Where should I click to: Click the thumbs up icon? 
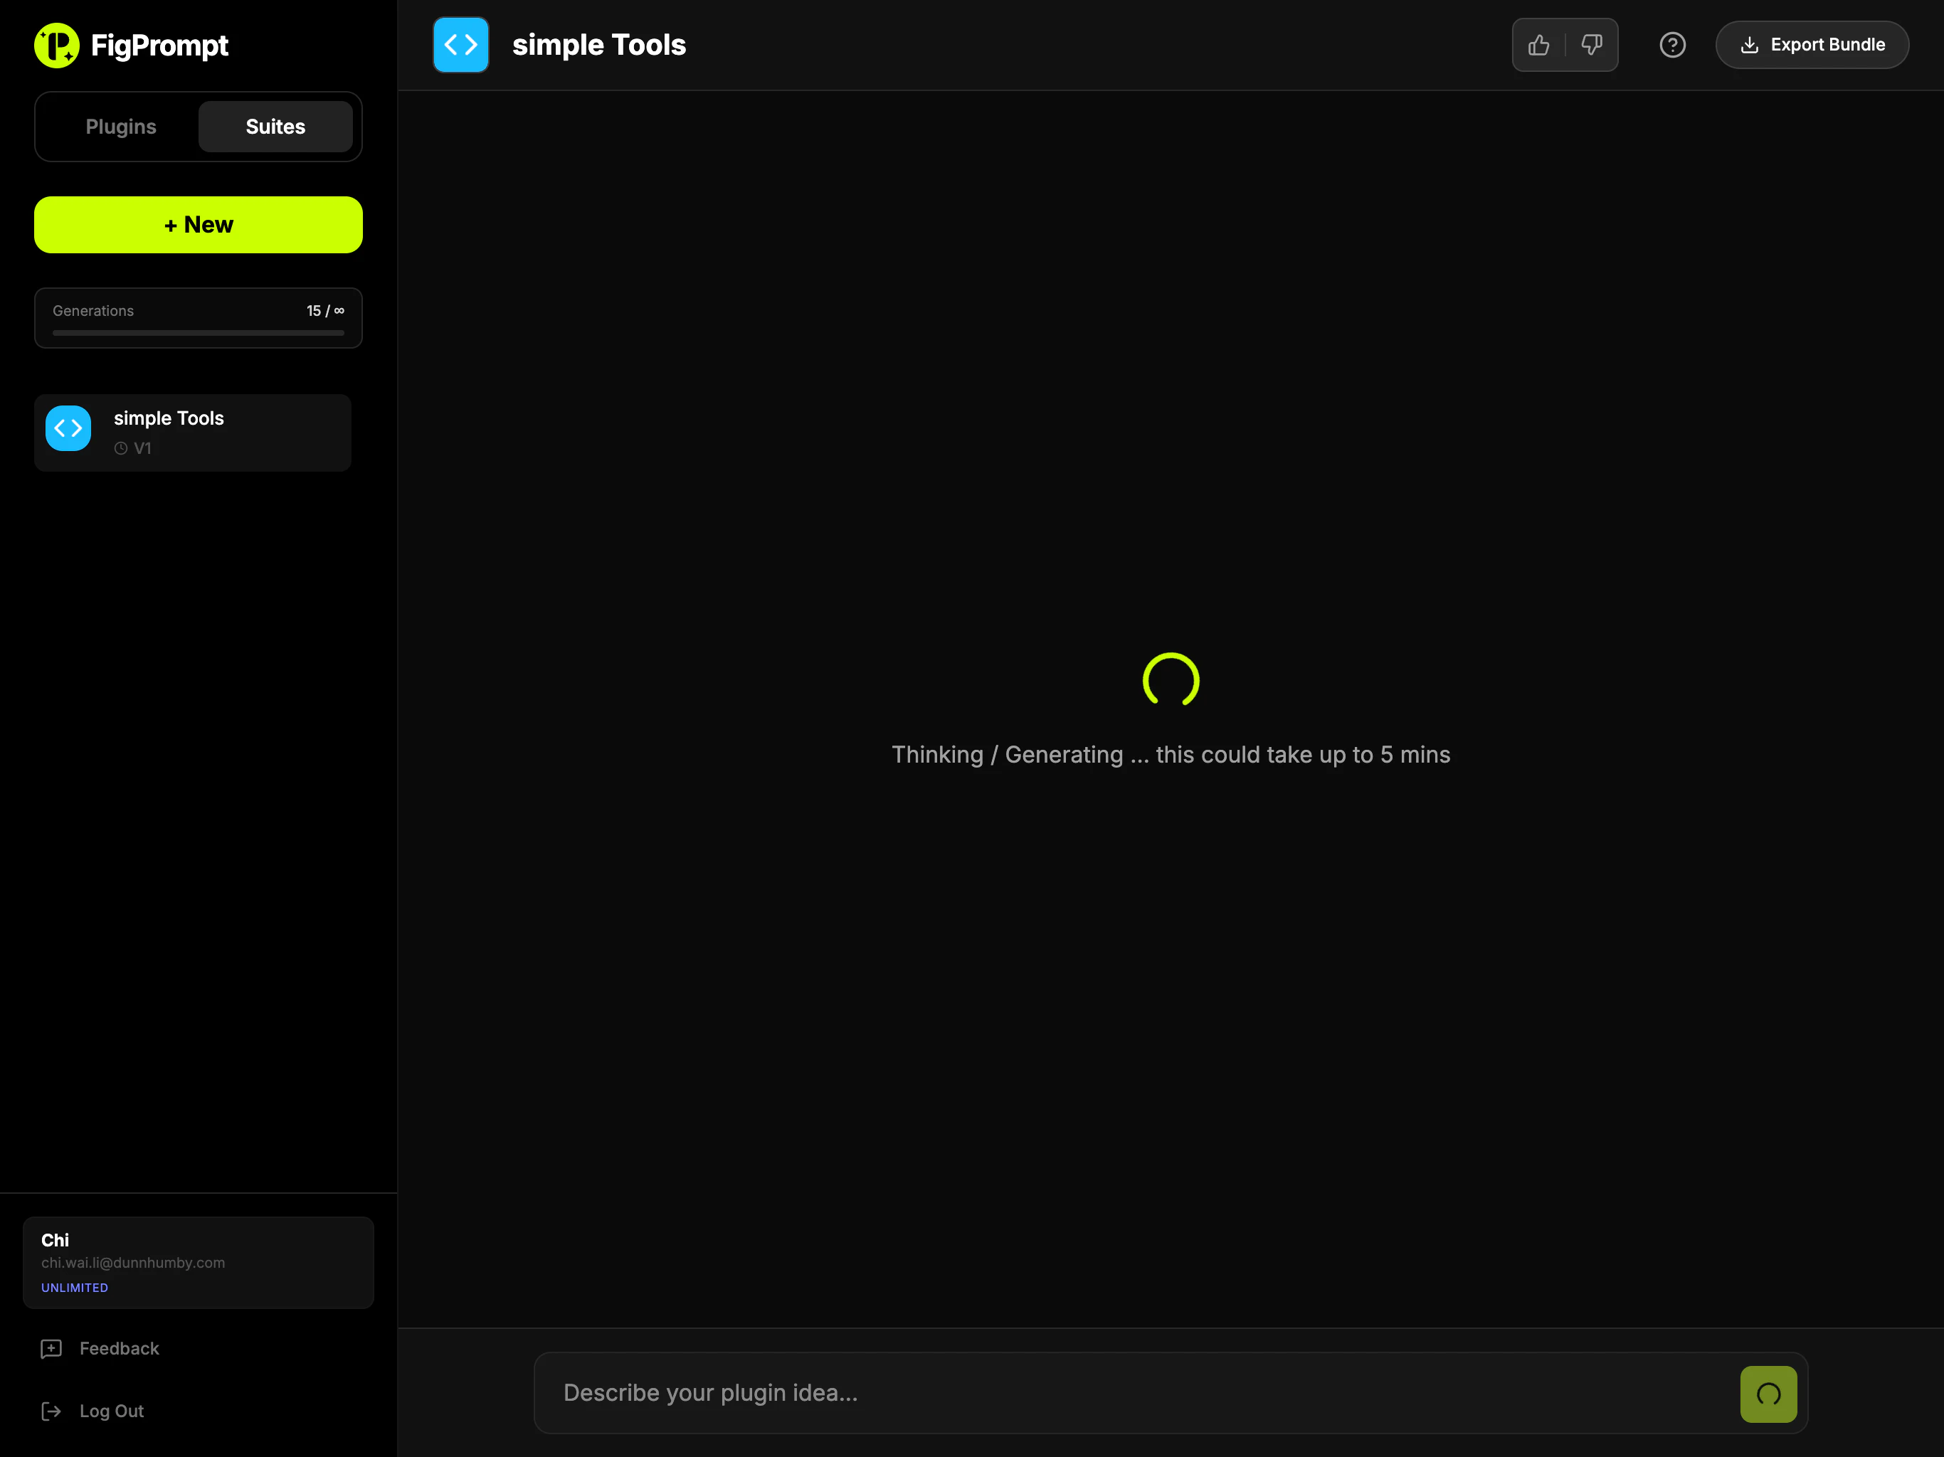point(1539,45)
